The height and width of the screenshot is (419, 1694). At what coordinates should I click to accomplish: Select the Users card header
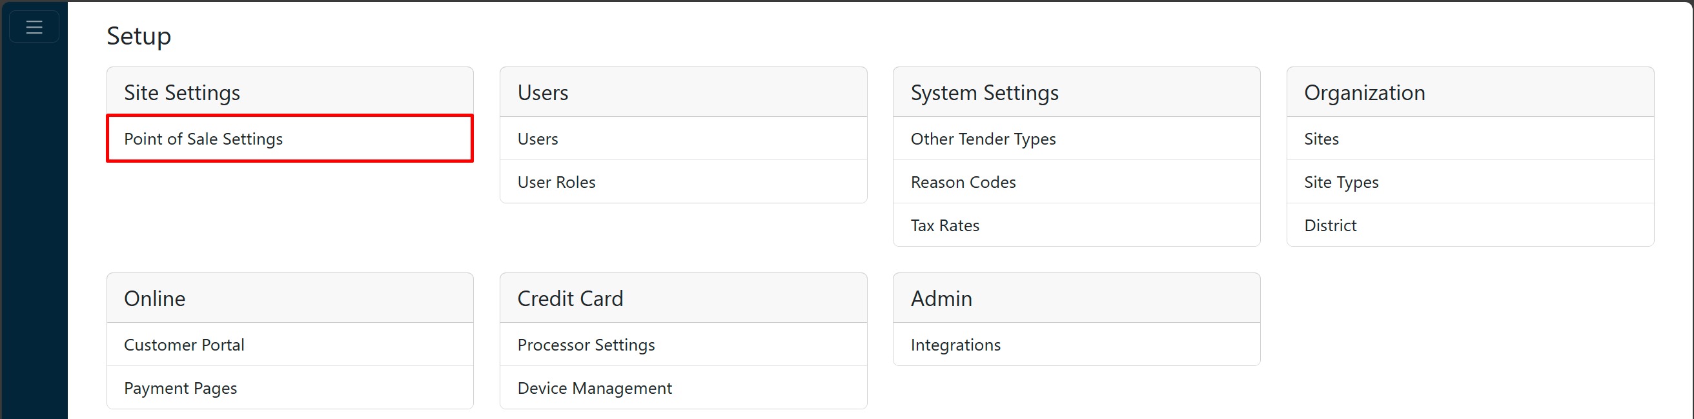click(x=542, y=92)
